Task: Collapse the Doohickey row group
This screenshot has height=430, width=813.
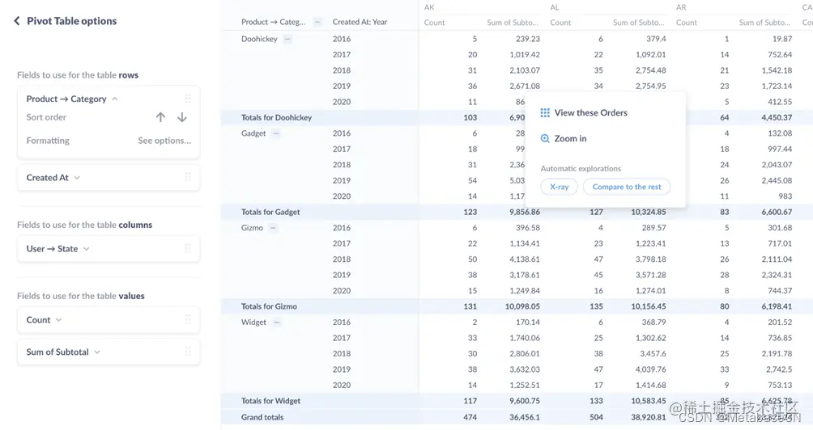Action: 287,39
